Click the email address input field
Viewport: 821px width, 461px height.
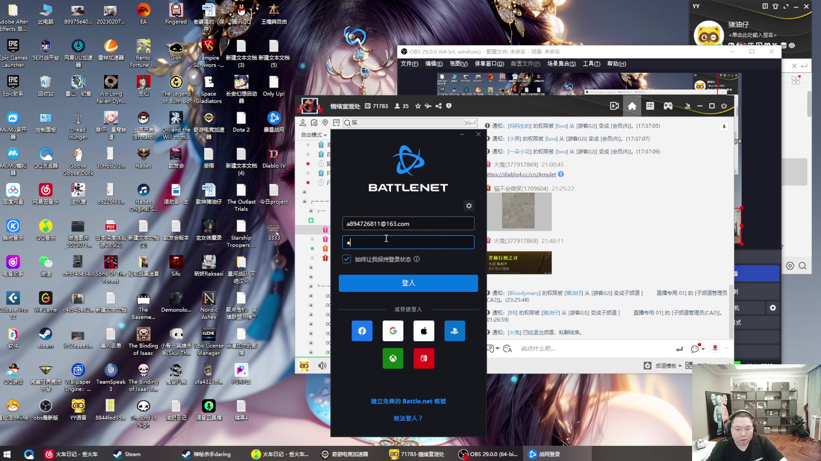tap(408, 223)
